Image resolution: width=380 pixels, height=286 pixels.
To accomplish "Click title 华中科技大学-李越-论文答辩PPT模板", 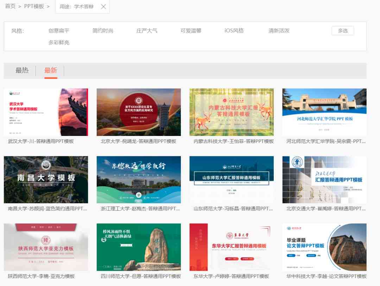I will click(327, 276).
